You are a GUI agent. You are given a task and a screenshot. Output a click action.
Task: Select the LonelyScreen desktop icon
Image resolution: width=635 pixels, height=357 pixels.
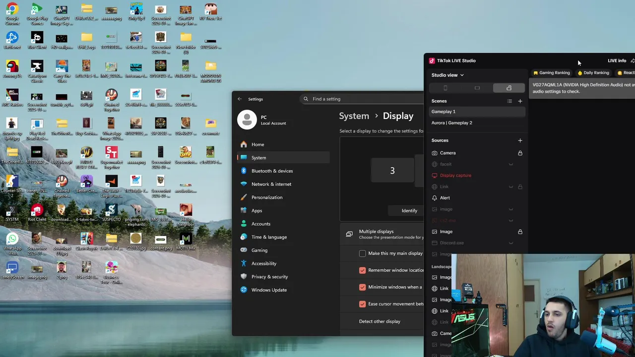click(12, 271)
